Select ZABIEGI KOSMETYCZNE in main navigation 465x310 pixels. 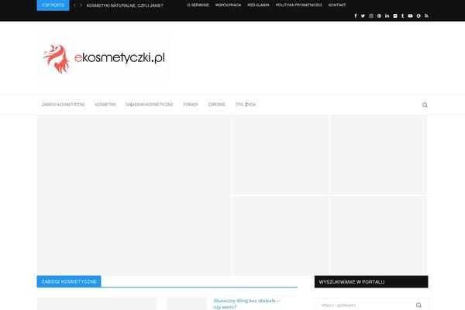pos(64,105)
